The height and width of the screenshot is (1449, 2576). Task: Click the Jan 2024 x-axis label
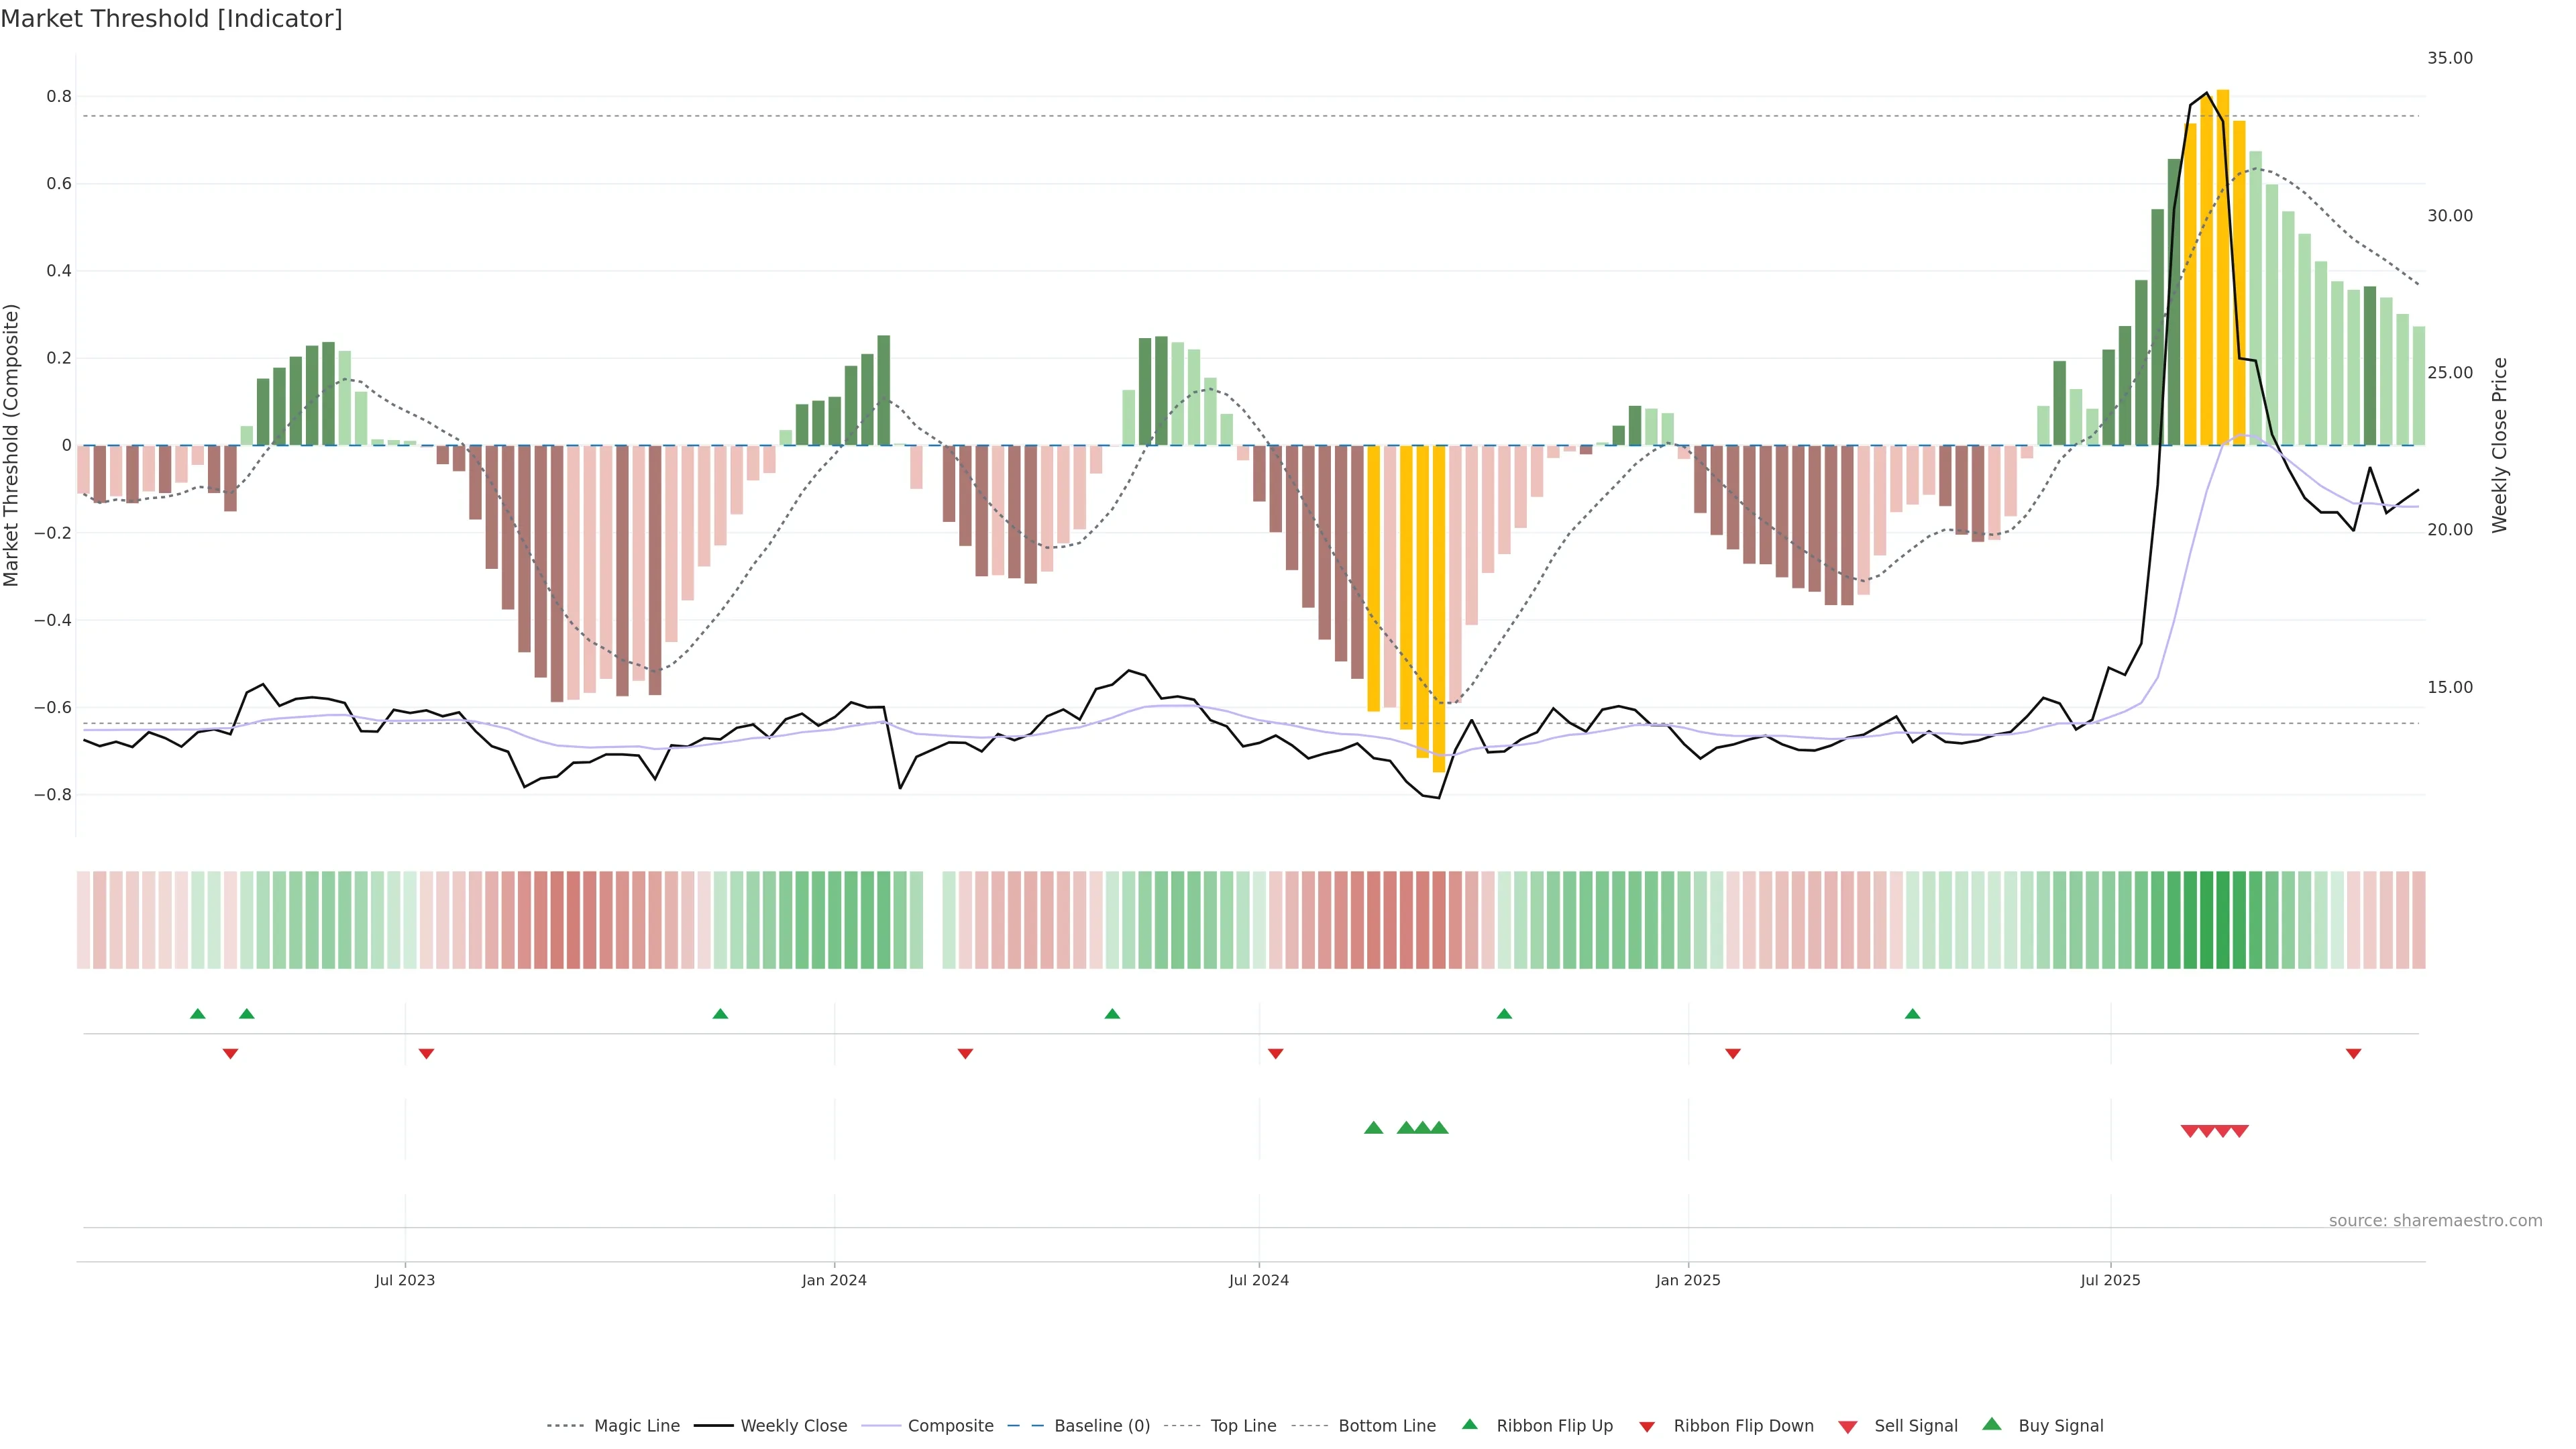point(834,1280)
